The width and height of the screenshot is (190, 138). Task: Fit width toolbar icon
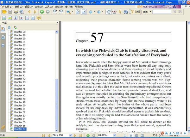(x=84, y=12)
